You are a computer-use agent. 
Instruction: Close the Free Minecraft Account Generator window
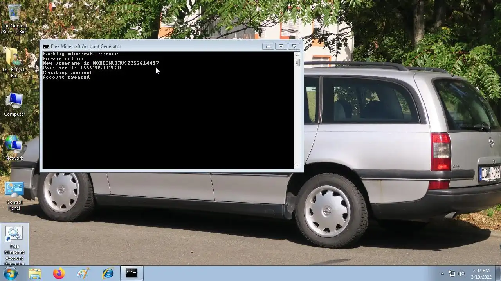(x=294, y=46)
